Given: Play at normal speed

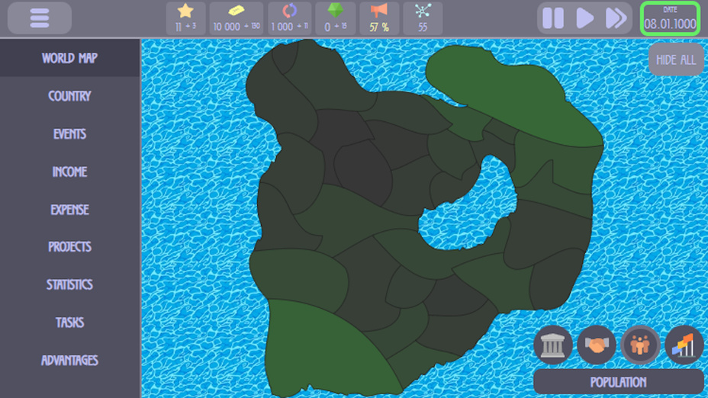Looking at the screenshot, I should [x=584, y=18].
